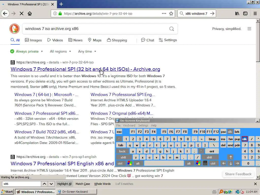Click the up arrow key on the On-Screen Keyboard
The height and width of the screenshot is (195, 260).
pyautogui.click(x=231, y=157)
